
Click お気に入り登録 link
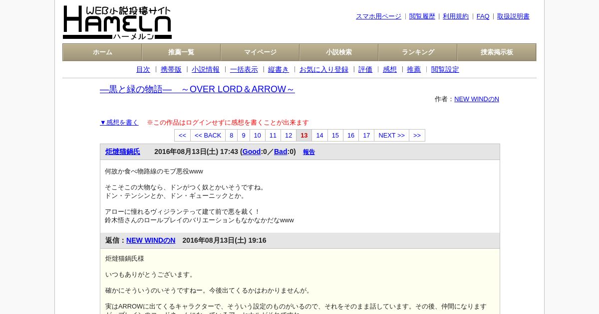tap(324, 70)
